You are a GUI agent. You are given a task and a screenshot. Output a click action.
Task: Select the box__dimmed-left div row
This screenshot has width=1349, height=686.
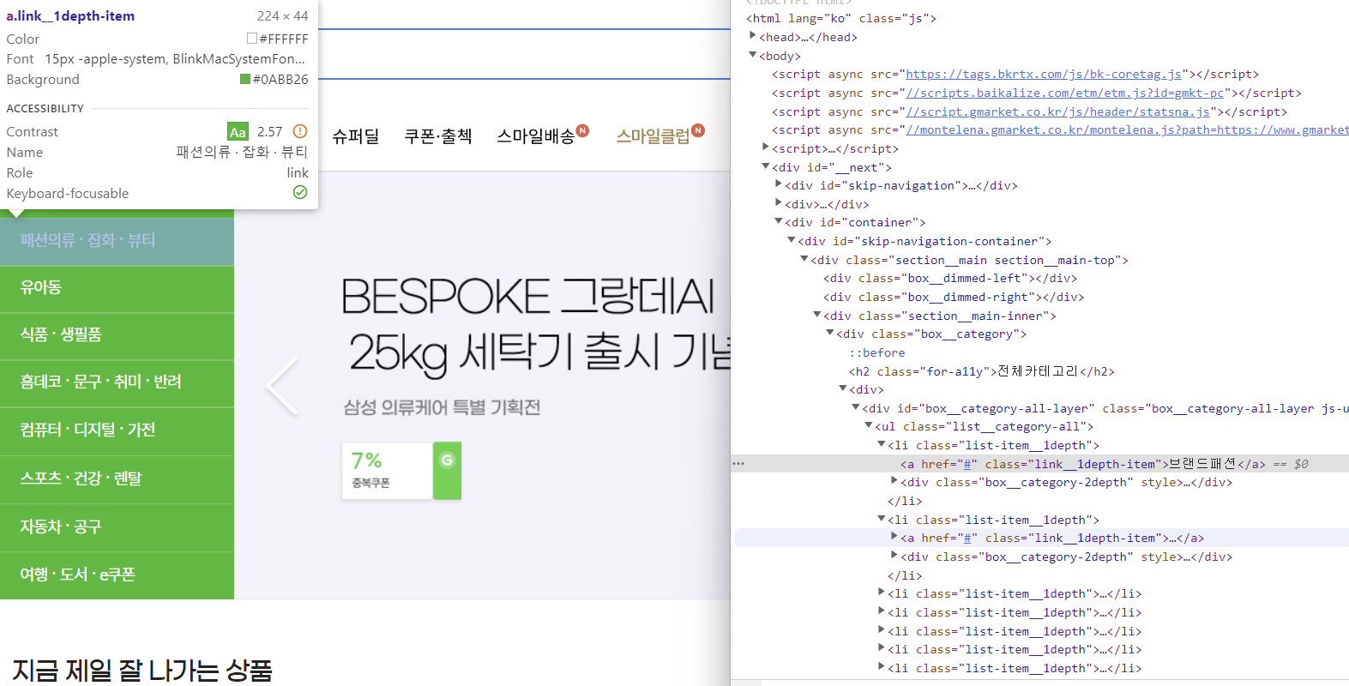pos(950,278)
